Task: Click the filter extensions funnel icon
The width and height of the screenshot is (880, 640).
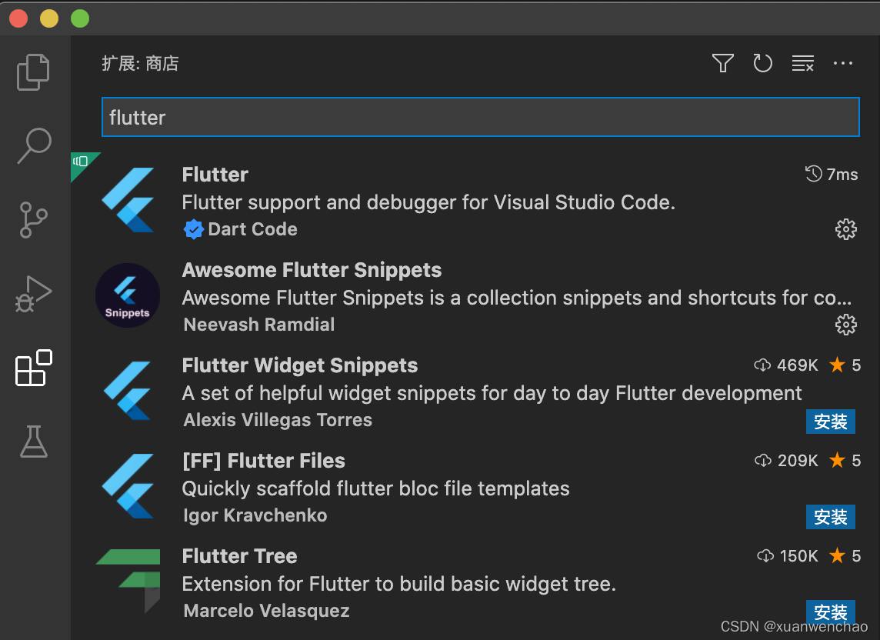Action: (723, 63)
